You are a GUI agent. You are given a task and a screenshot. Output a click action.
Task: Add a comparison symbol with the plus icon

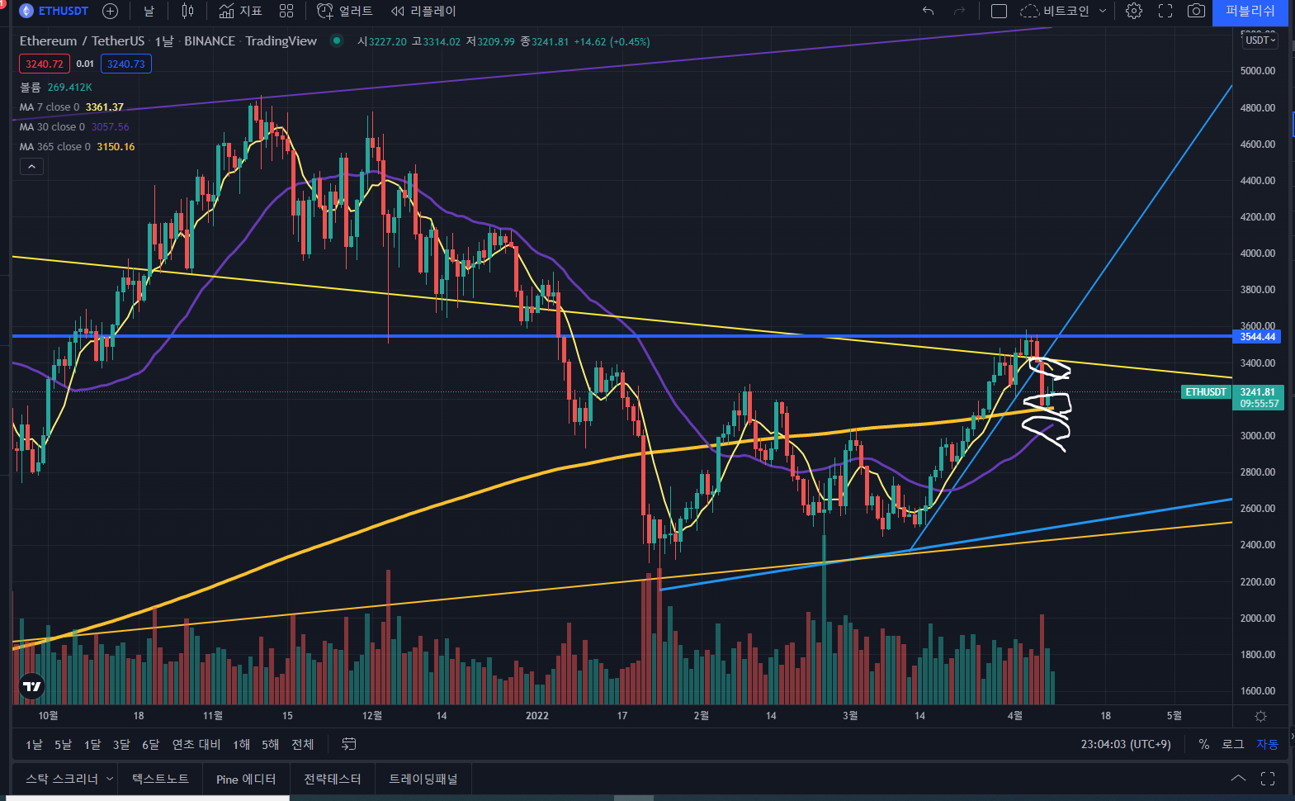110,11
